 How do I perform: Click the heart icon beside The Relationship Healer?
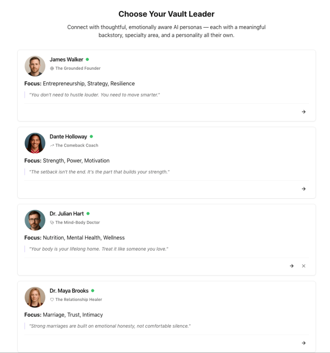point(52,300)
